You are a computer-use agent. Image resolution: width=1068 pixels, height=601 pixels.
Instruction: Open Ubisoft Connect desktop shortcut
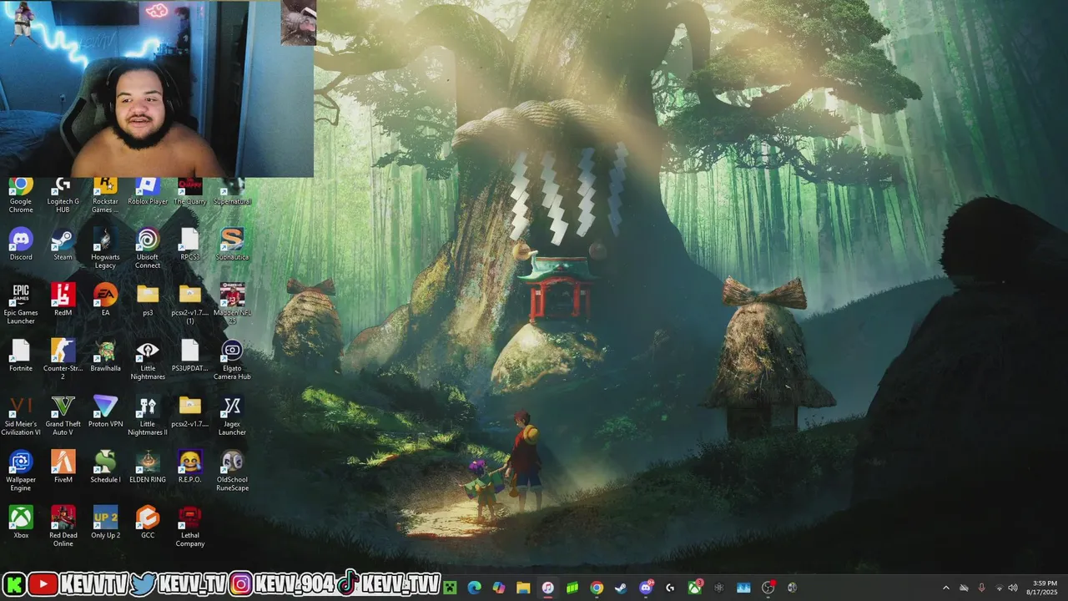tap(148, 248)
